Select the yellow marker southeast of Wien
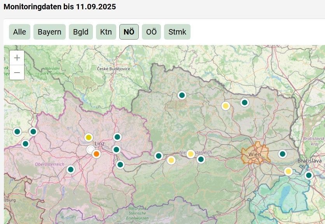 click(288, 171)
